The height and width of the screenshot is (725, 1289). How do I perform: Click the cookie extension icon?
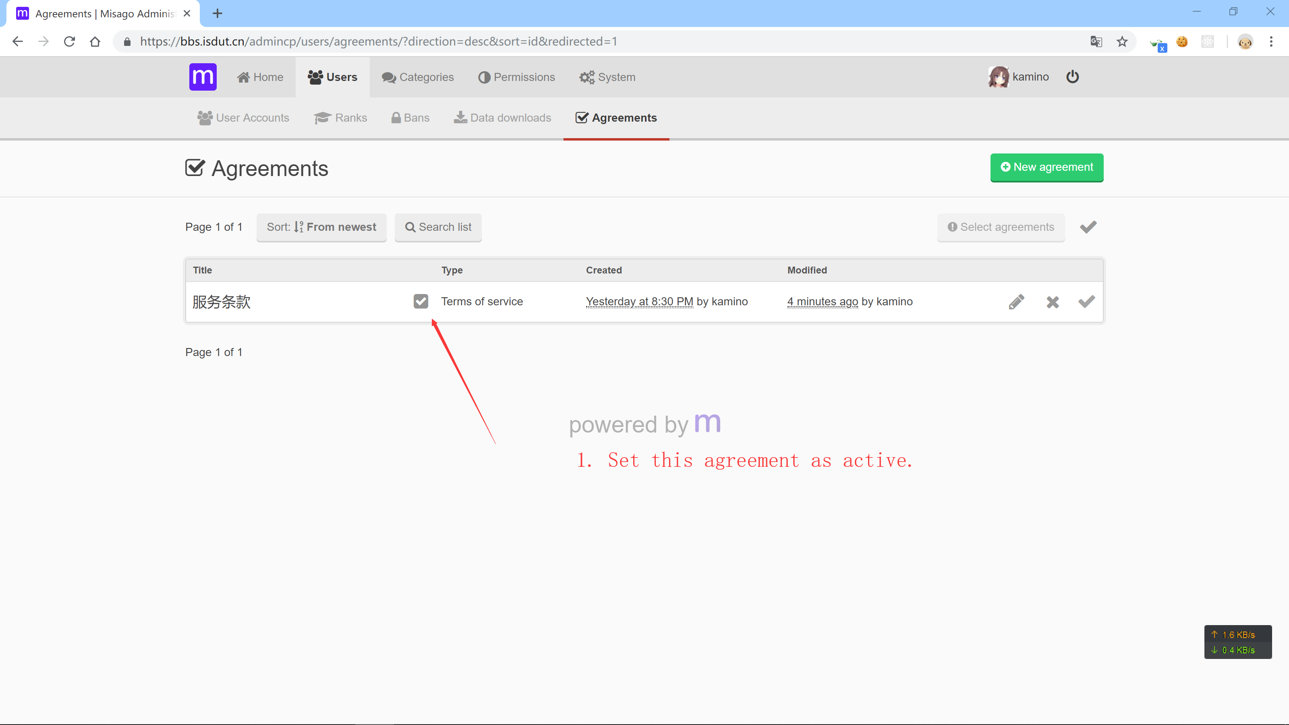[1182, 41]
